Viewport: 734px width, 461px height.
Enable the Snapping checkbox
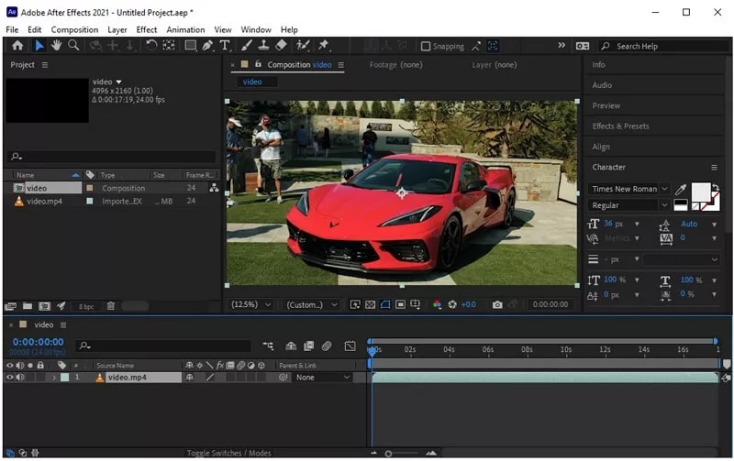(426, 46)
